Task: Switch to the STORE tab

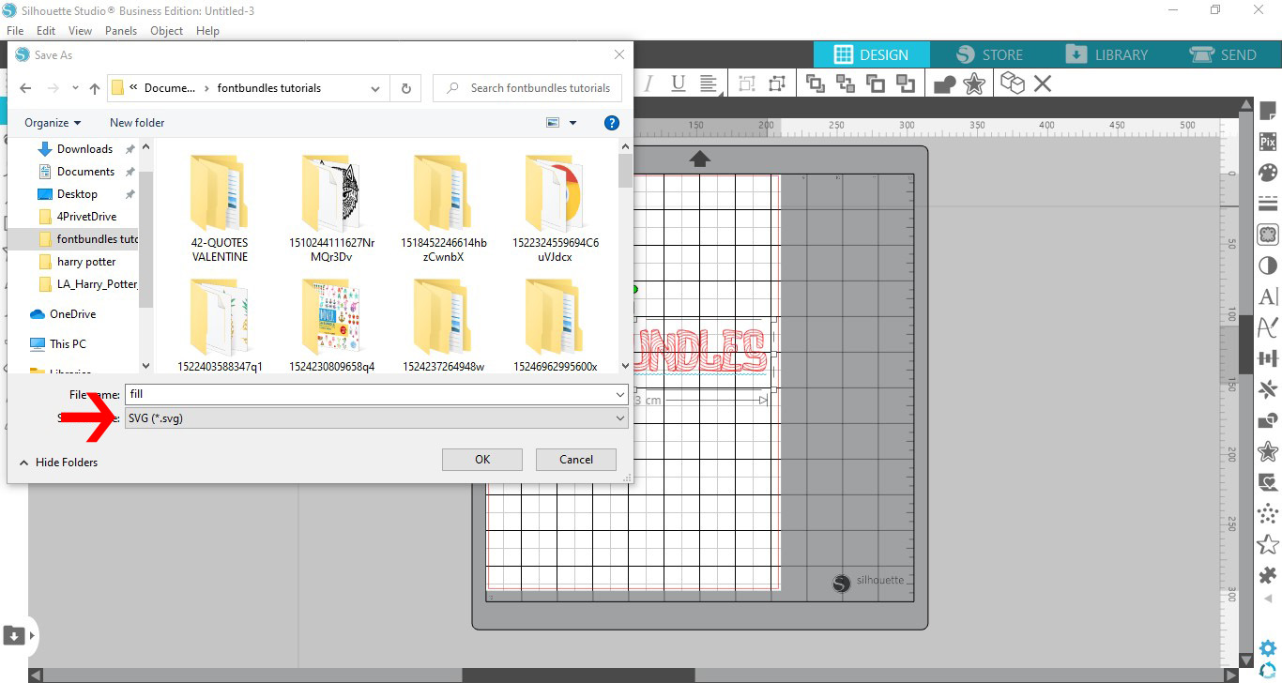Action: pyautogui.click(x=989, y=54)
